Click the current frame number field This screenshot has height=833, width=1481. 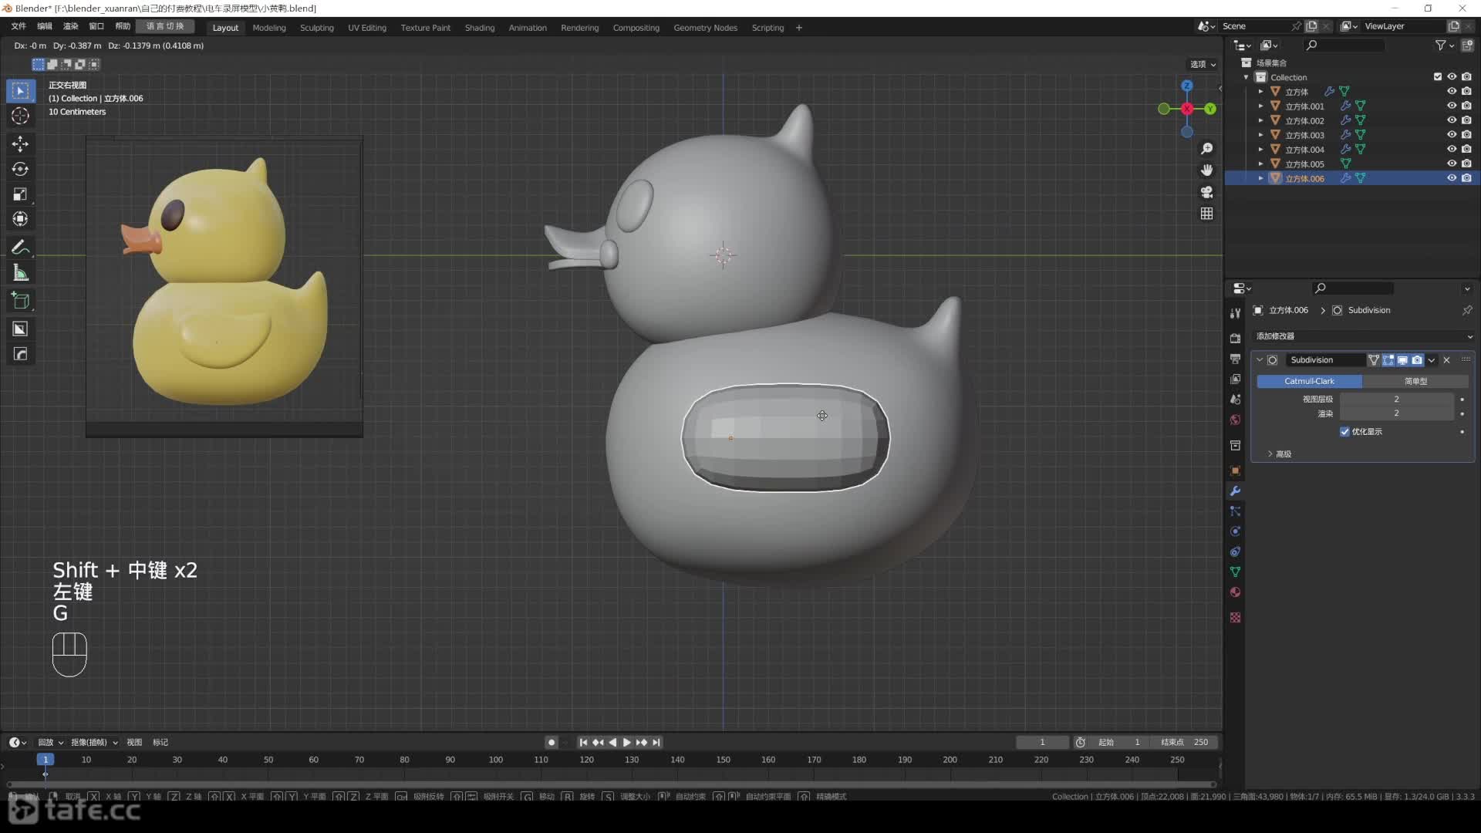click(1042, 742)
